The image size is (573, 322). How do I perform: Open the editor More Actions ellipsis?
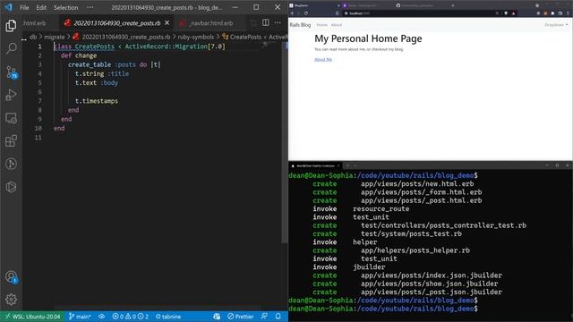(x=278, y=22)
